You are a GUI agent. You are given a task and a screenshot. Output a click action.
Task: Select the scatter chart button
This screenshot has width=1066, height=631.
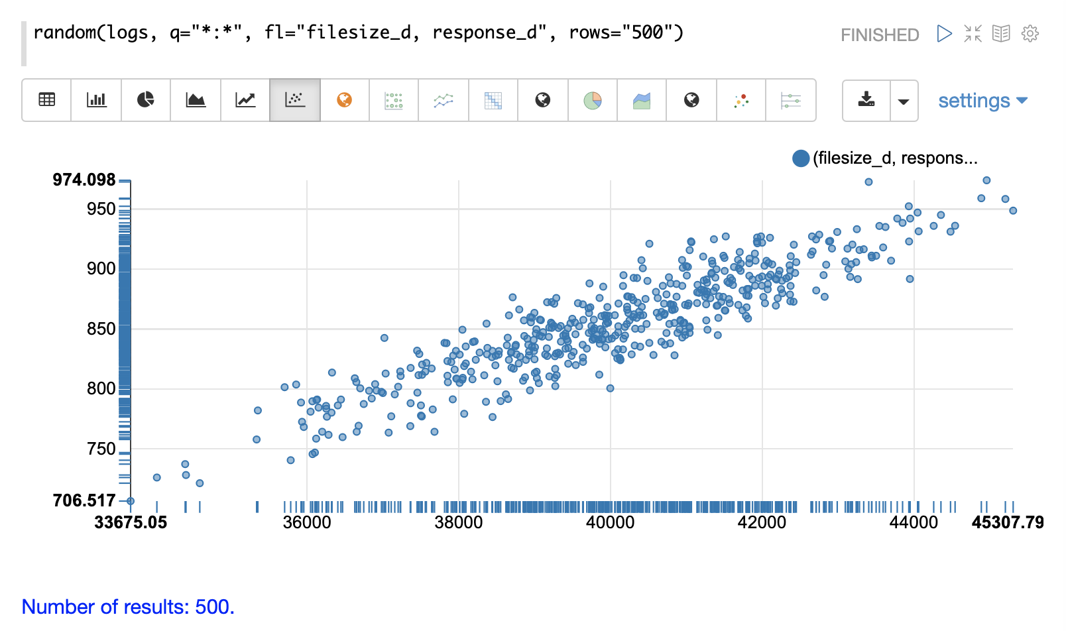[x=295, y=100]
